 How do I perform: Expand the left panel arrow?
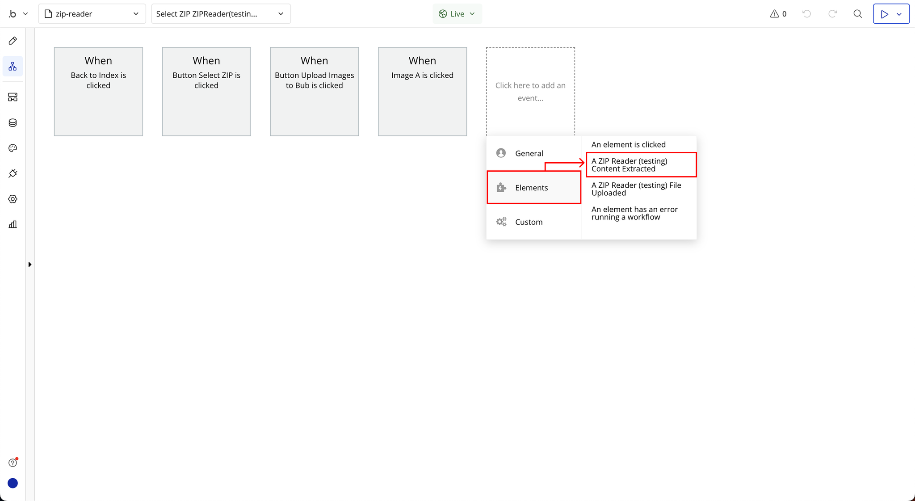30,265
